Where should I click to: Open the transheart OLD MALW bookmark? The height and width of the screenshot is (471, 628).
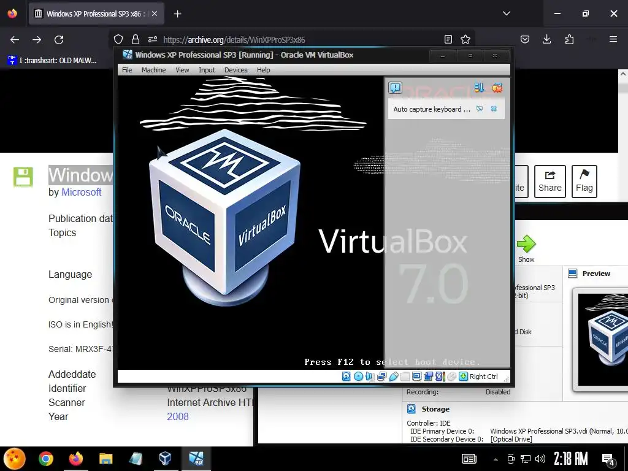pos(52,61)
